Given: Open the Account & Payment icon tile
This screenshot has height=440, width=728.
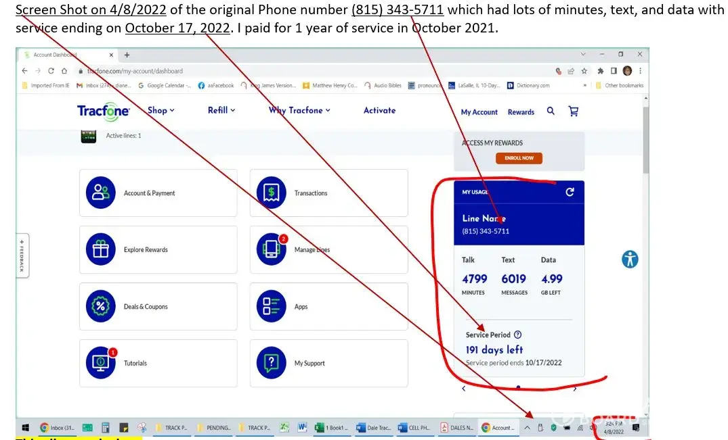Looking at the screenshot, I should 101,193.
